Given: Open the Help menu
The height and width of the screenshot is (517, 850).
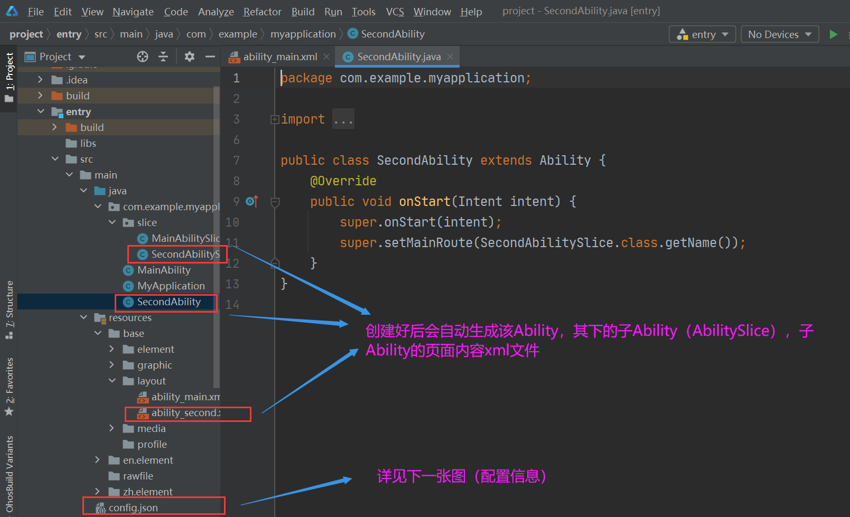Looking at the screenshot, I should (x=471, y=12).
